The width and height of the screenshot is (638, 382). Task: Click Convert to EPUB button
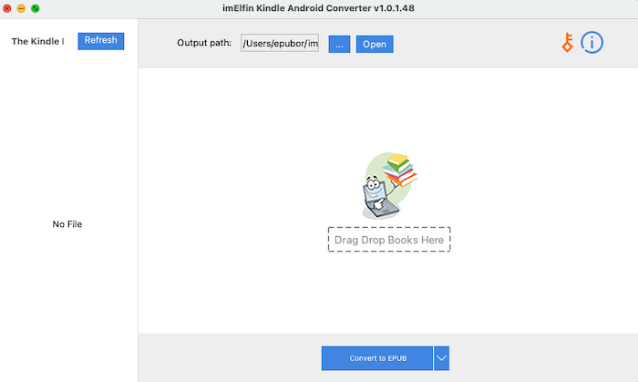(x=377, y=358)
